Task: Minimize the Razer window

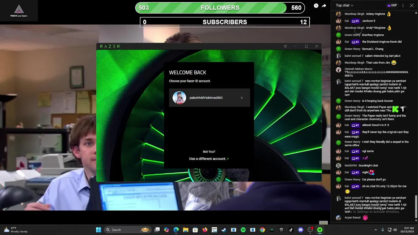Action: click(296, 46)
